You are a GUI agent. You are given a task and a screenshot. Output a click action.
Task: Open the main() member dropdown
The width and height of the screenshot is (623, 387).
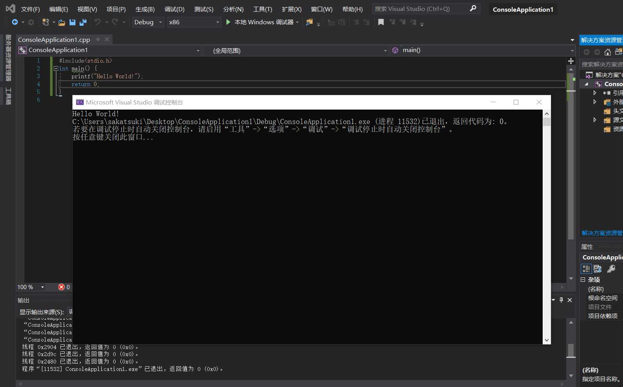(483, 50)
